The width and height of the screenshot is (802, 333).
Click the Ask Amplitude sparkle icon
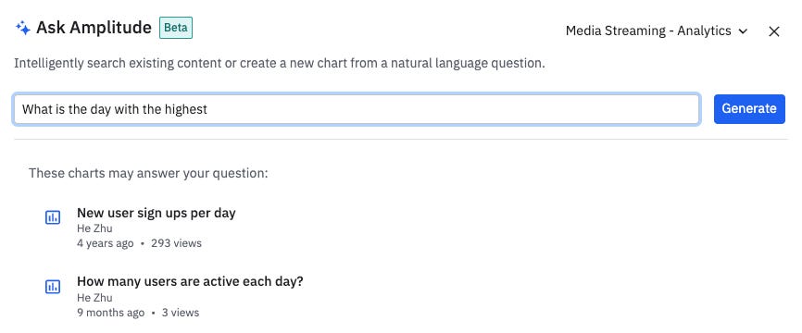tap(23, 28)
